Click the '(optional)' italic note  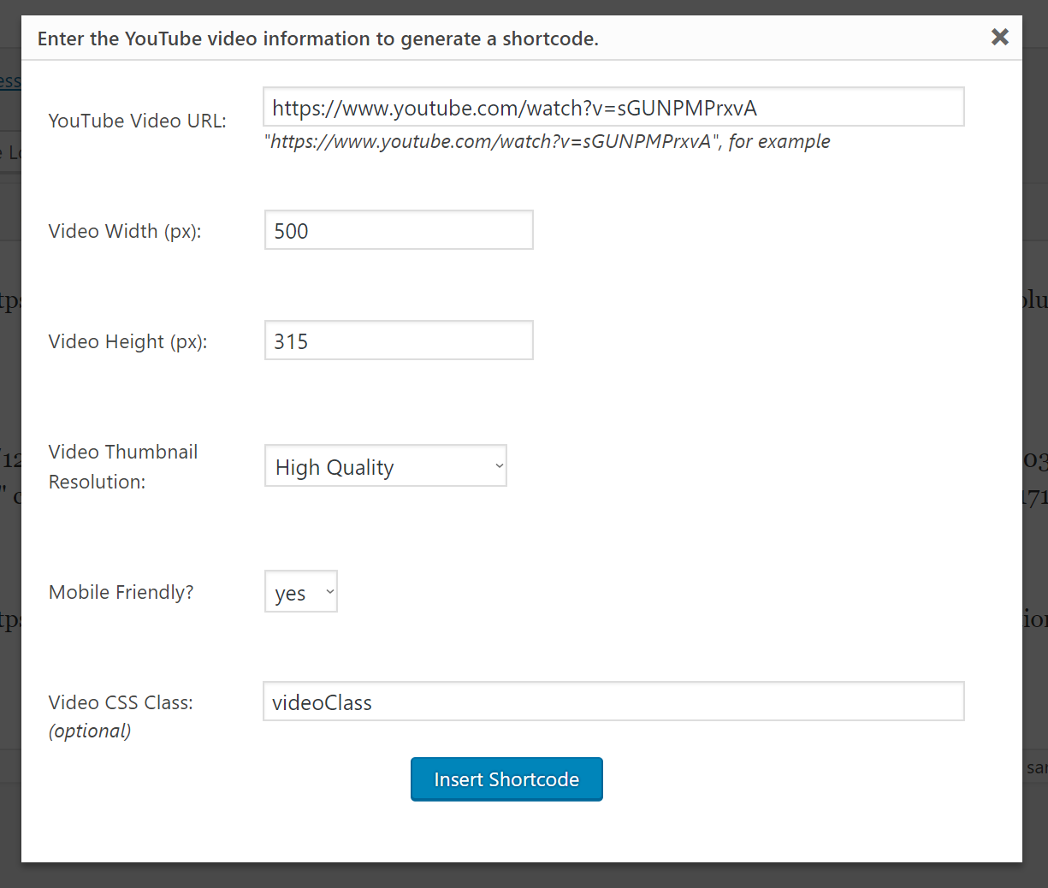pos(90,731)
